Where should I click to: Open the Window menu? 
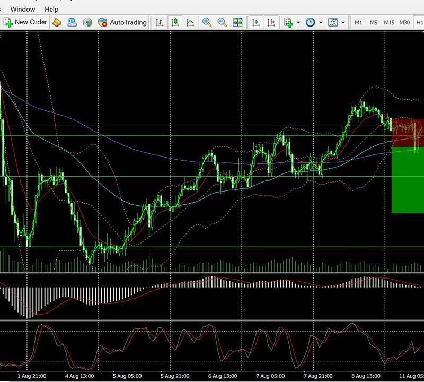(23, 9)
